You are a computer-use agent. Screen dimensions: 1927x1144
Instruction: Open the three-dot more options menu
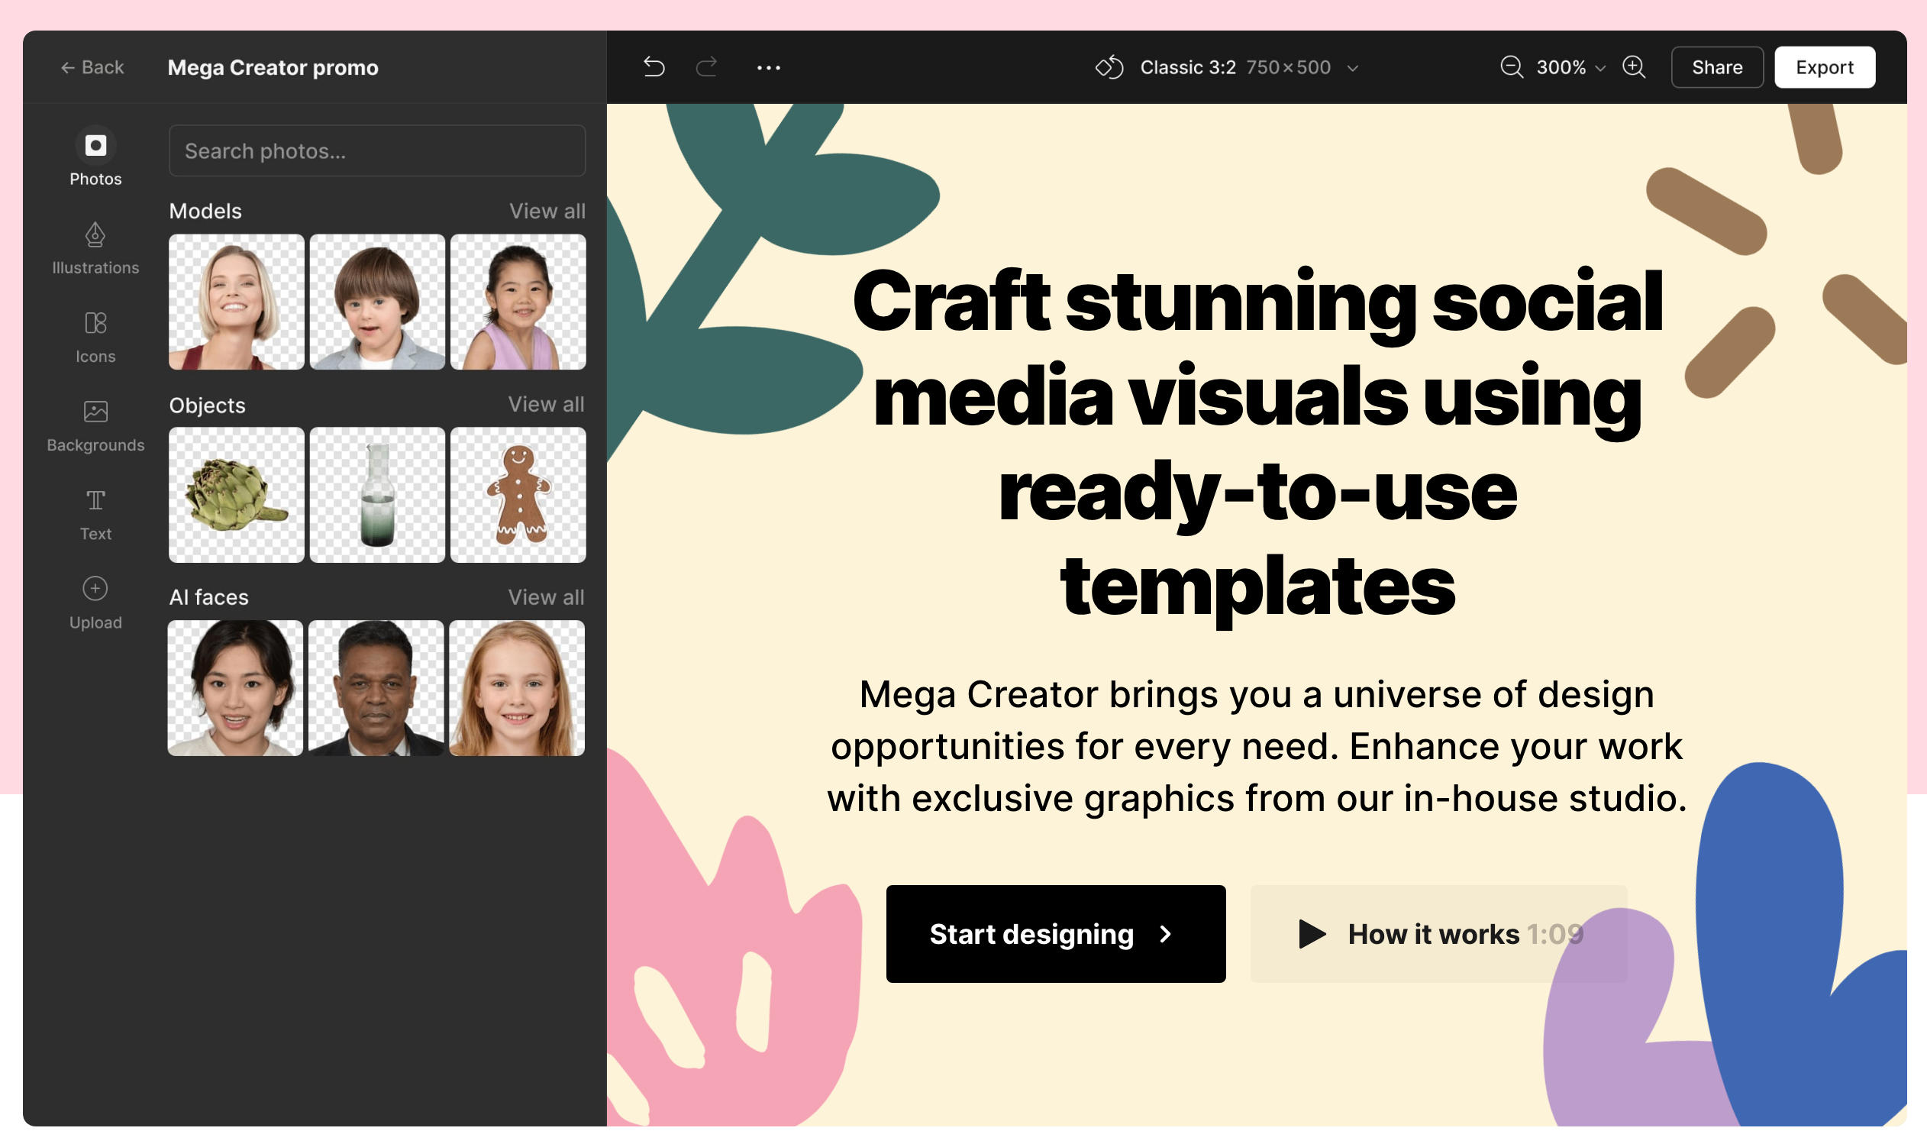[x=768, y=68]
